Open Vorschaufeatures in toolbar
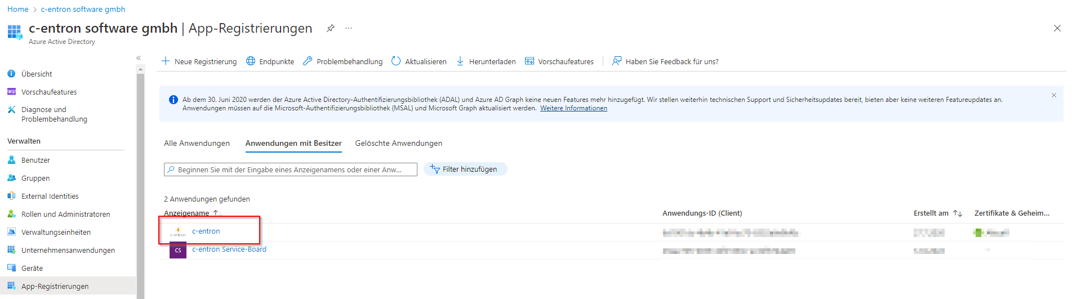1072x299 pixels. (559, 61)
